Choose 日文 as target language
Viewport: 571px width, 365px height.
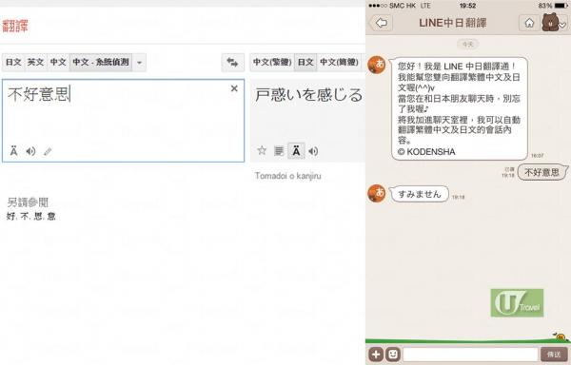point(305,62)
